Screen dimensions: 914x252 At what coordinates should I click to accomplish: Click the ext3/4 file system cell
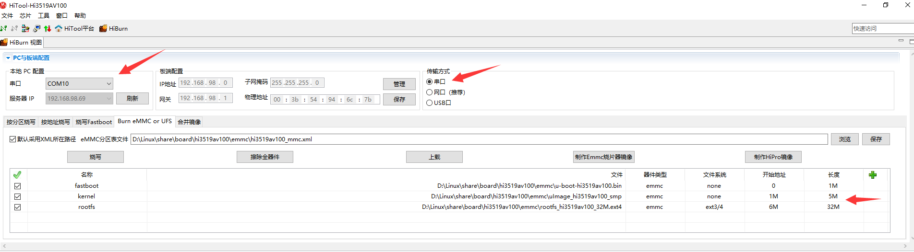pyautogui.click(x=714, y=207)
